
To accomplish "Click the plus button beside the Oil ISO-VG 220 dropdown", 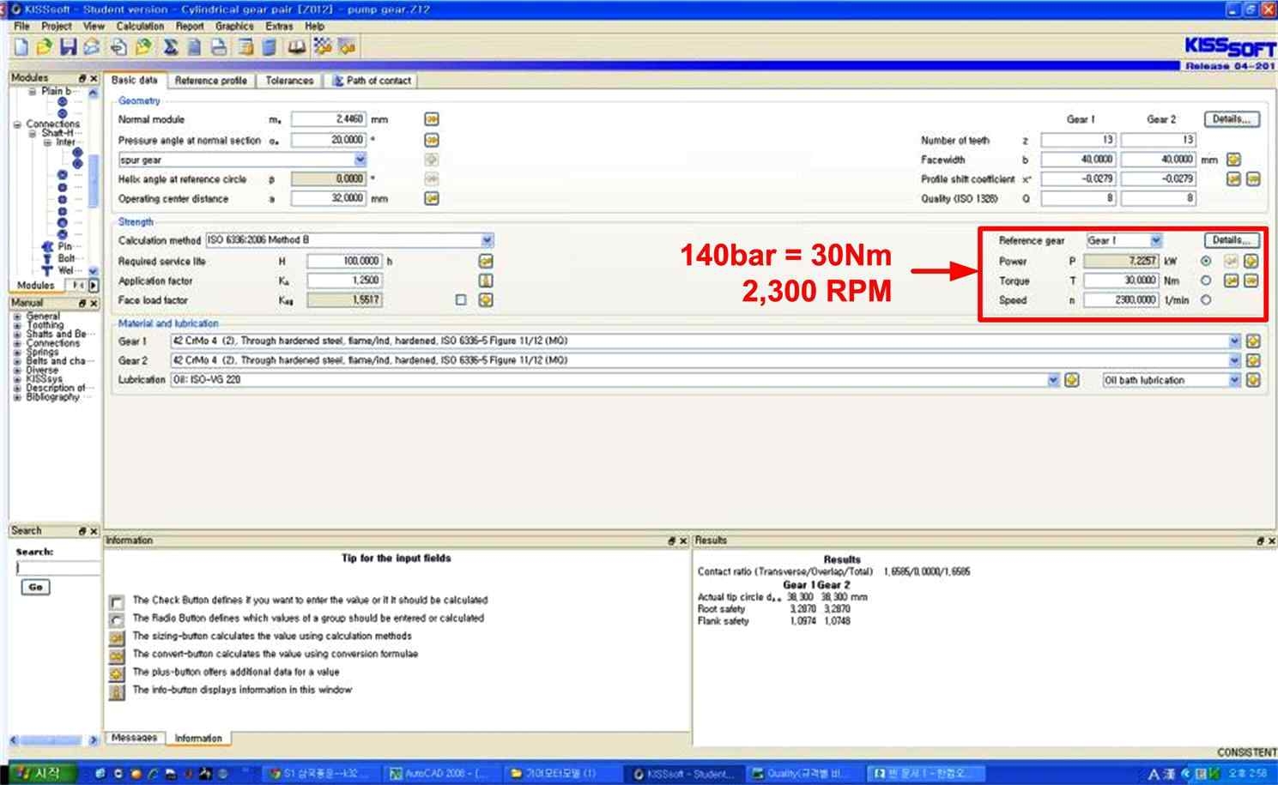I will pos(1071,379).
